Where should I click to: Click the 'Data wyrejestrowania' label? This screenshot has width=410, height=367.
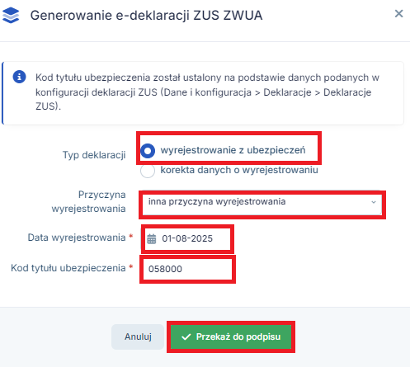tap(77, 238)
